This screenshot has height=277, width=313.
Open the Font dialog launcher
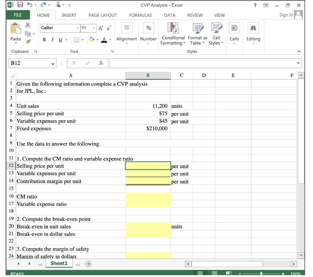tap(112, 51)
